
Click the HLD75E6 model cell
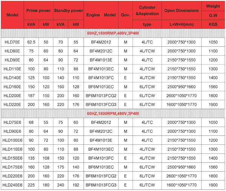[x=12, y=122]
